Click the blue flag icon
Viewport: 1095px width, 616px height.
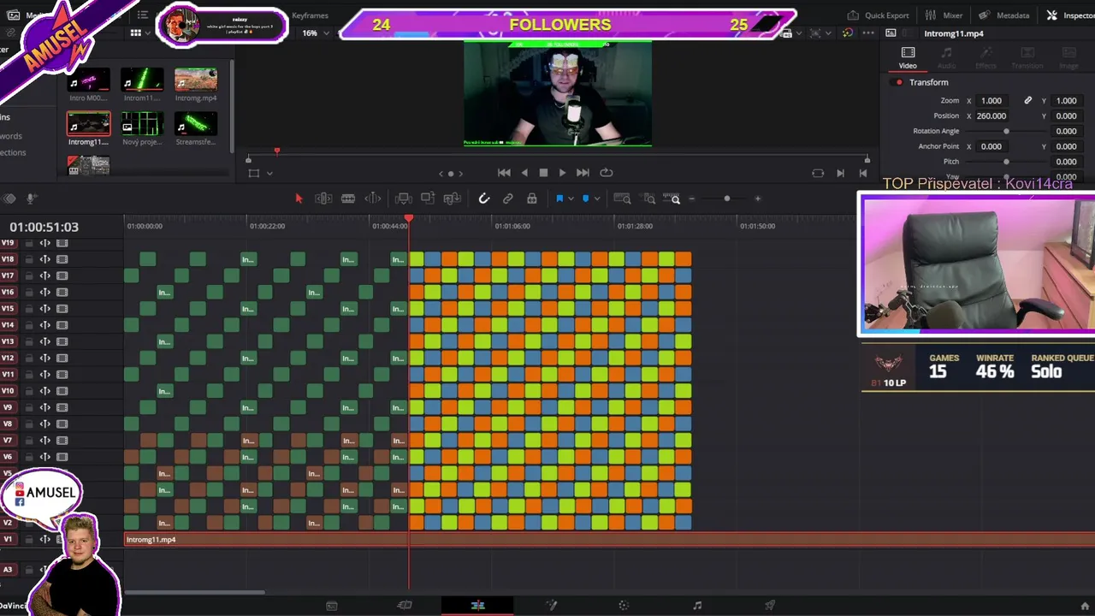click(x=559, y=198)
